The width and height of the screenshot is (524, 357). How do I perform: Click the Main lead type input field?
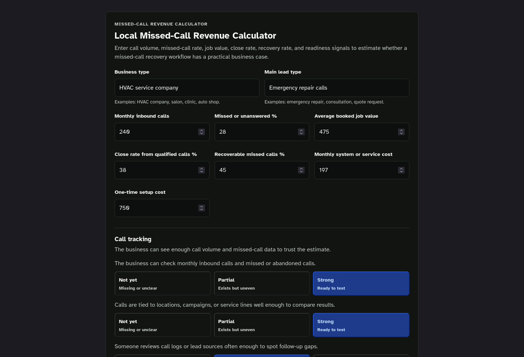[x=337, y=88]
